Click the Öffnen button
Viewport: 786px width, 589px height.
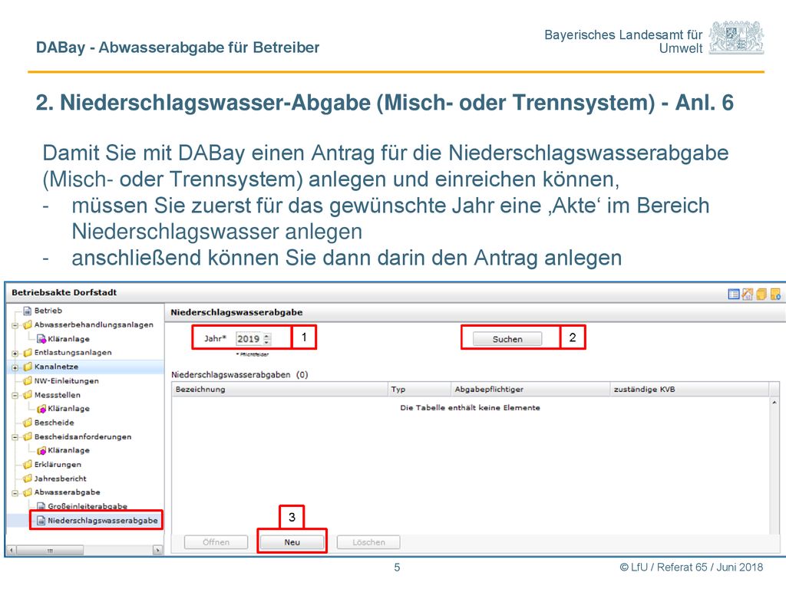[x=216, y=542]
